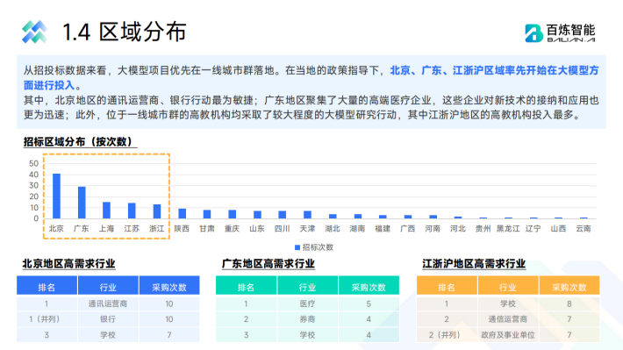Click the 湖北 axis label
Viewport: 623px width, 350px height.
coord(333,228)
